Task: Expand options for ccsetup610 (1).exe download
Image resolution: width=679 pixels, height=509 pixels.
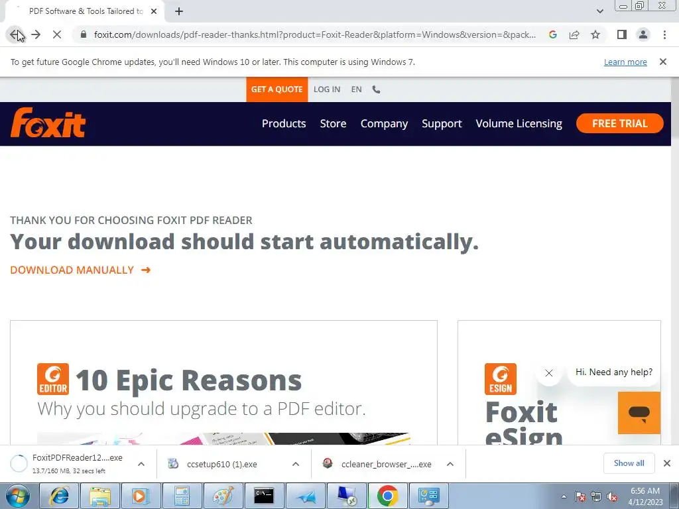Action: [x=296, y=464]
